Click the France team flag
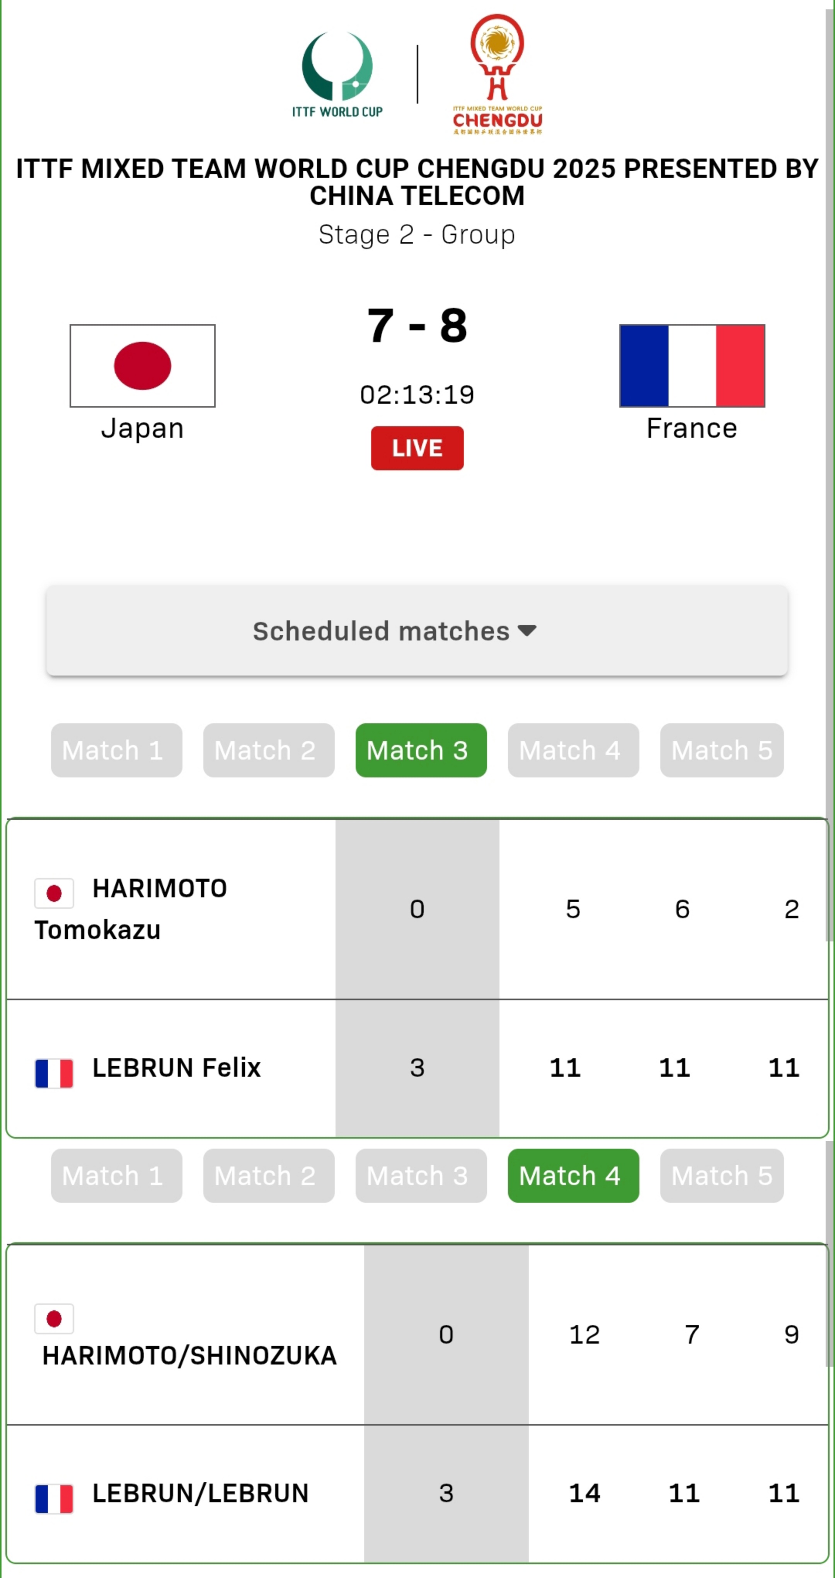Image resolution: width=835 pixels, height=1578 pixels. click(692, 366)
